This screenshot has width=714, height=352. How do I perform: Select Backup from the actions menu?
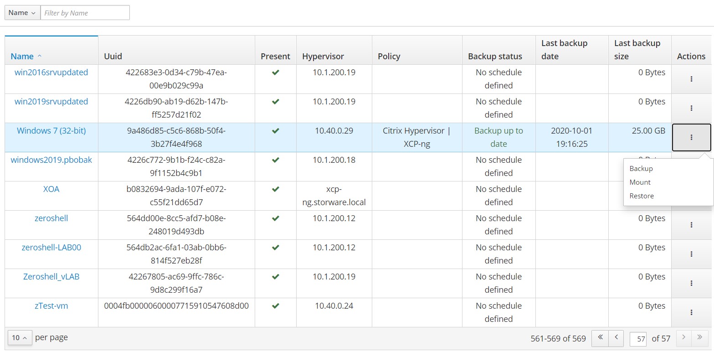641,169
